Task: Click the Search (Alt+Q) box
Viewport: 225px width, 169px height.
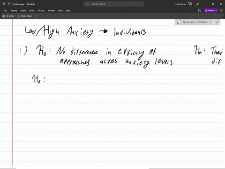Action: tap(113, 4)
